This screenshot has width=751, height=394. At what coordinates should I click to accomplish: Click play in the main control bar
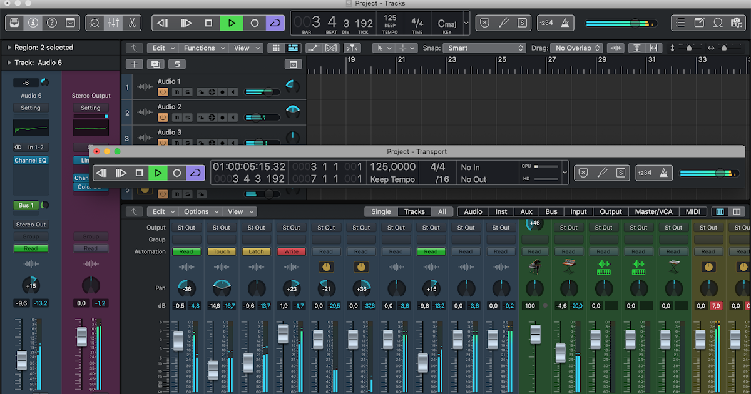click(232, 23)
